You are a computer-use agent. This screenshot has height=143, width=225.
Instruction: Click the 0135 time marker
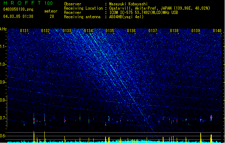pos(110,31)
